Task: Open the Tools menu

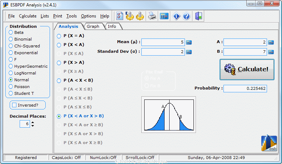Action: point(72,16)
